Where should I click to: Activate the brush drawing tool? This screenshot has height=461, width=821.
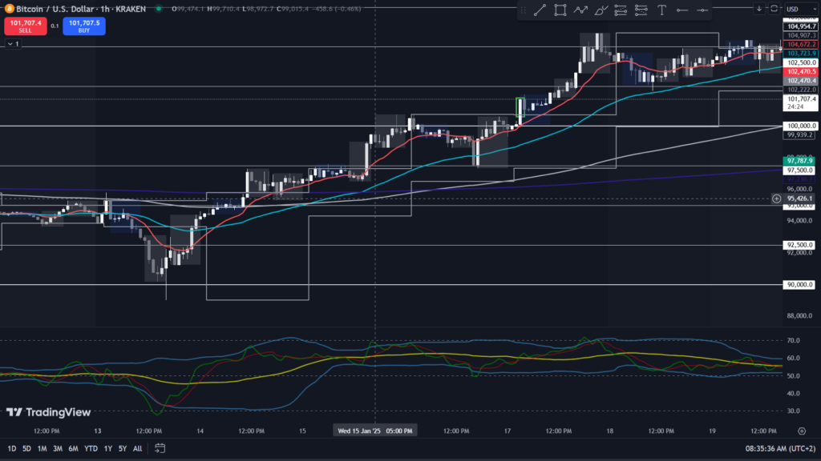coord(601,10)
